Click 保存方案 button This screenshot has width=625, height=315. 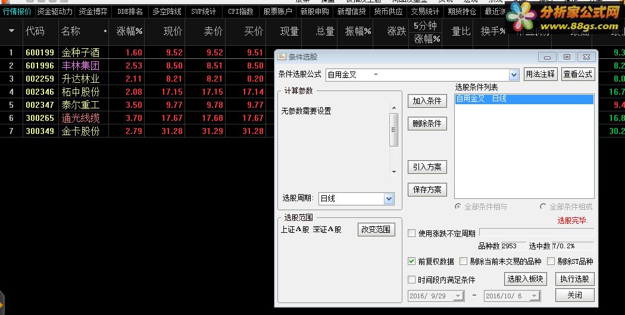point(427,189)
